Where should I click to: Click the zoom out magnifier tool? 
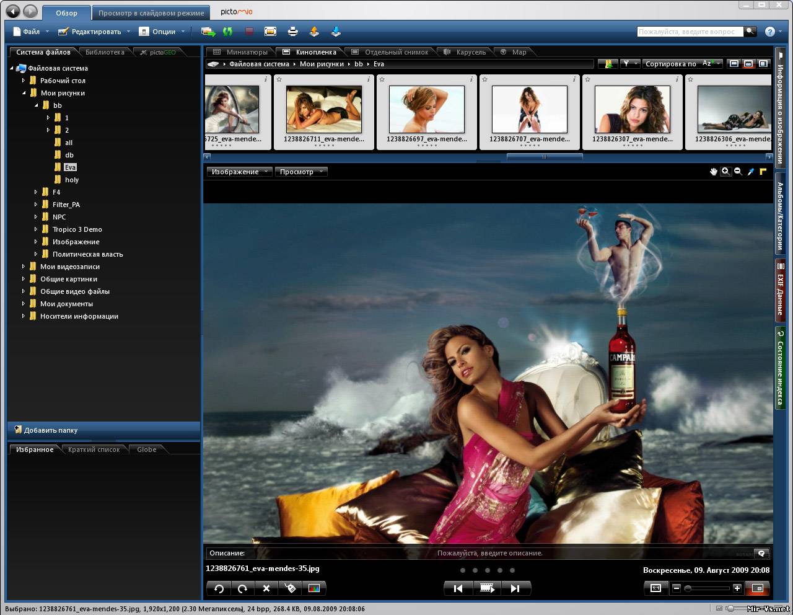pos(738,172)
